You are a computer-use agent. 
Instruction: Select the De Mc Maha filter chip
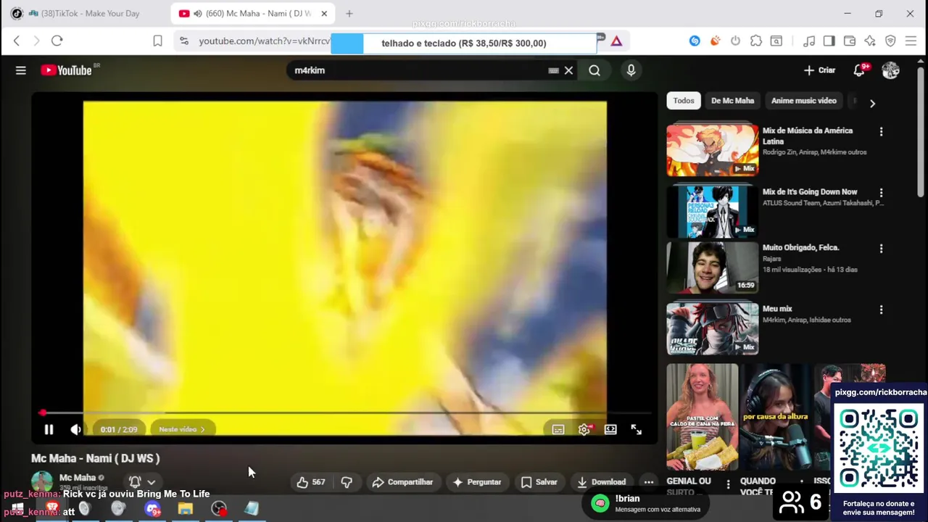(x=732, y=101)
